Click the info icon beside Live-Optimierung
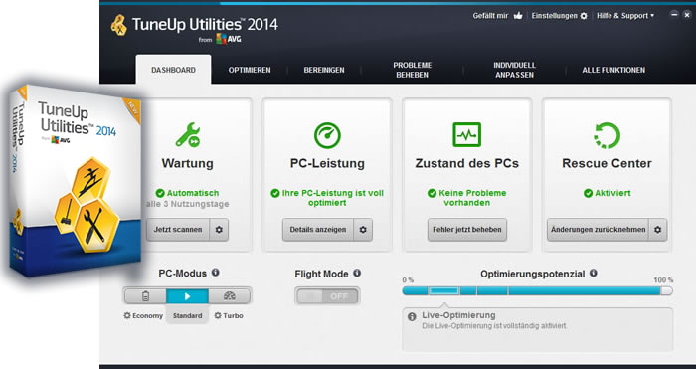The image size is (696, 369). click(412, 316)
